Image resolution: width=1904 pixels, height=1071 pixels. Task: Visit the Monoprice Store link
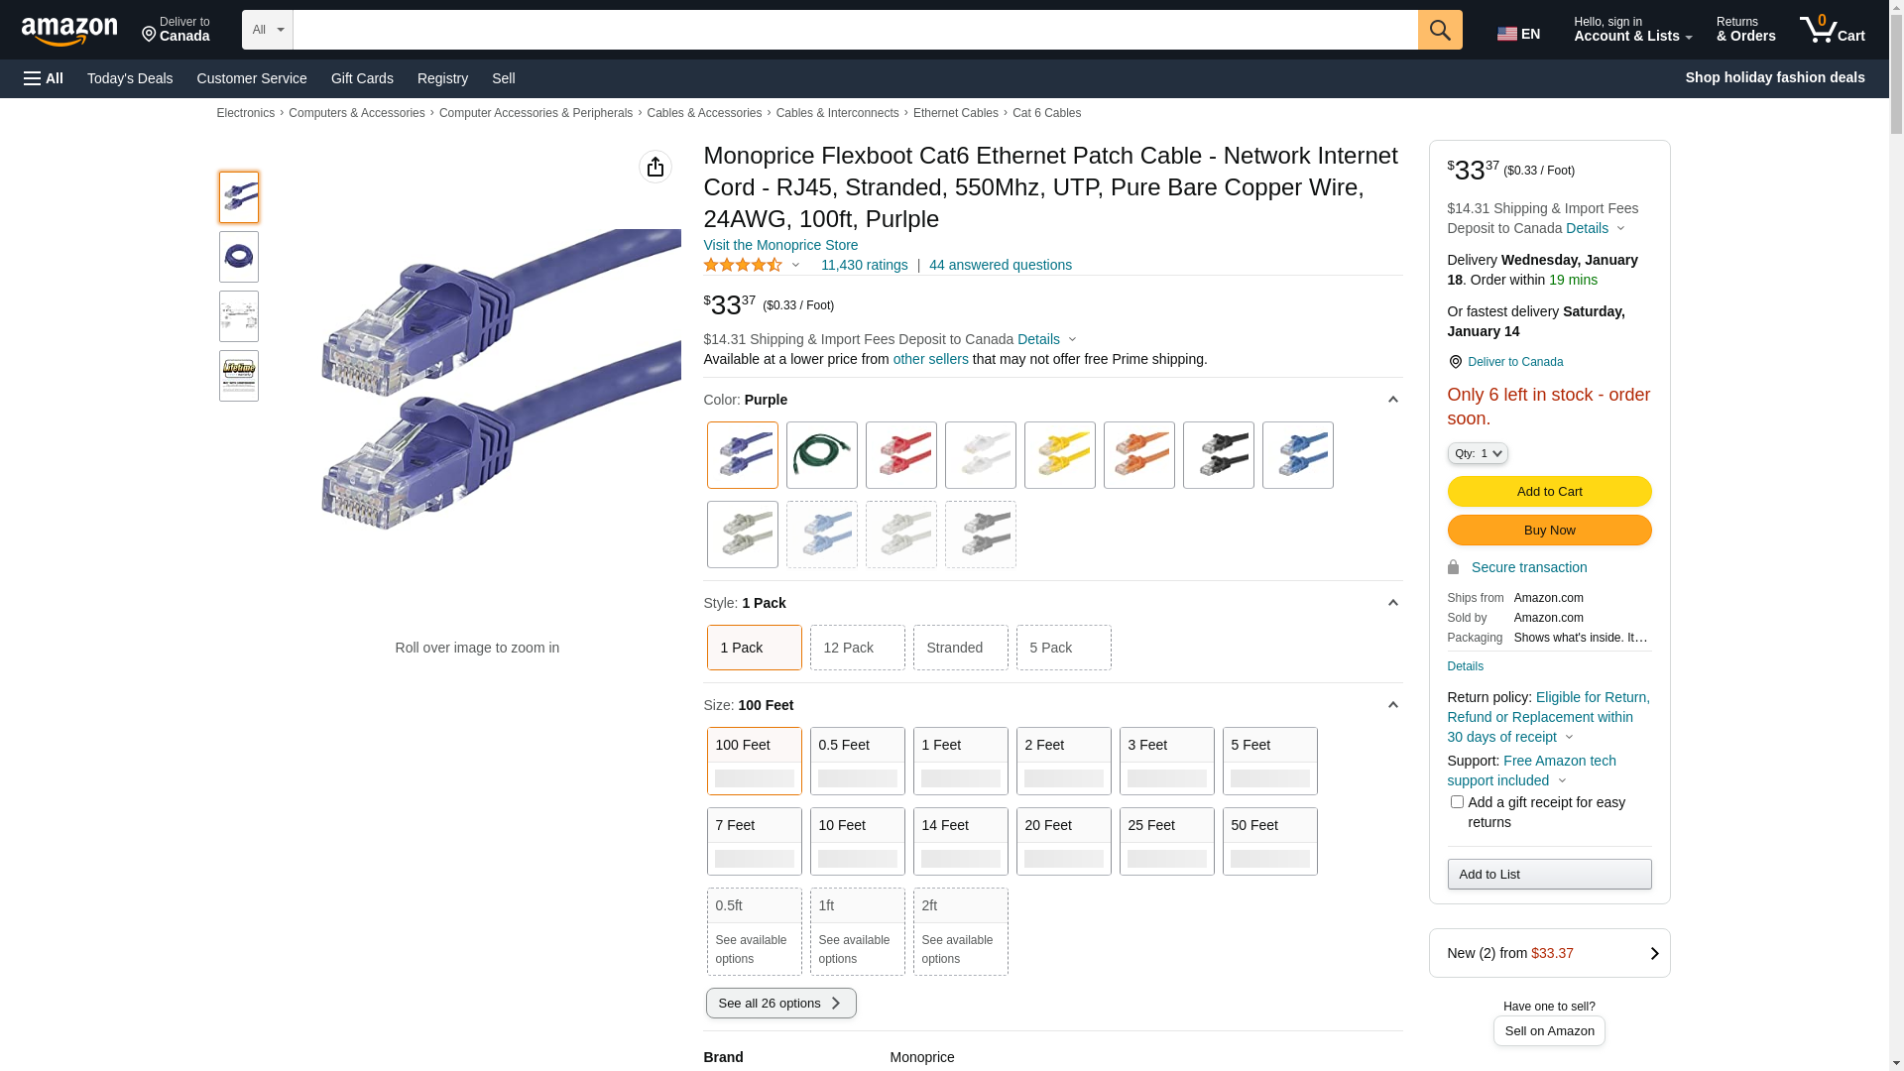[x=780, y=245]
